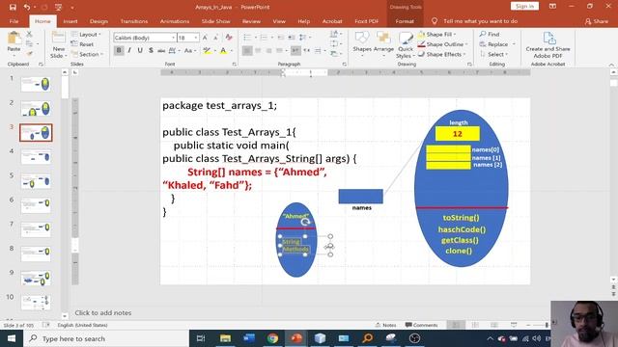Toggle center alignment
The height and width of the screenshot is (347, 618).
click(x=258, y=50)
